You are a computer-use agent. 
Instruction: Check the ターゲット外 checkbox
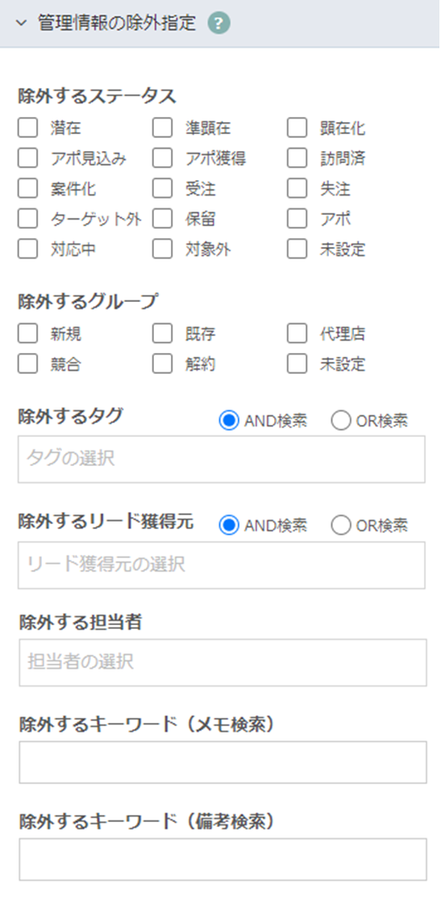(x=27, y=219)
